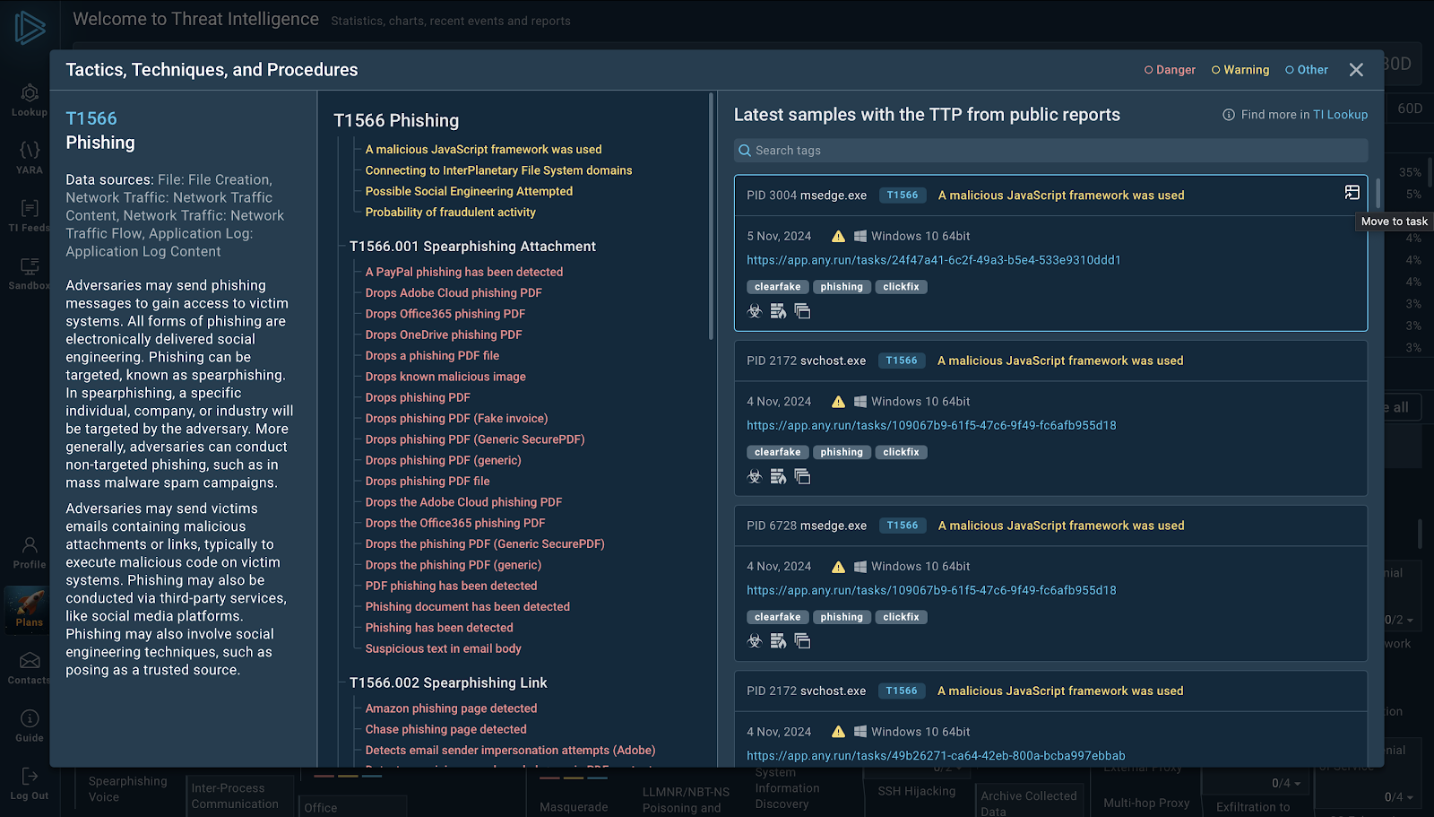
Task: Open task link under PID 6728 msedge.exe
Action: [931, 590]
